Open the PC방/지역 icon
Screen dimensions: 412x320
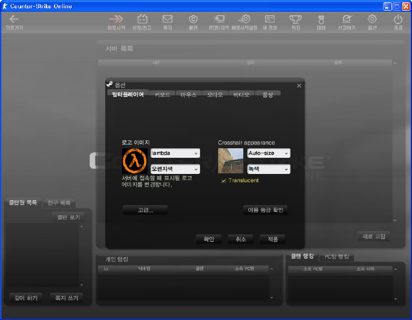coord(219,19)
